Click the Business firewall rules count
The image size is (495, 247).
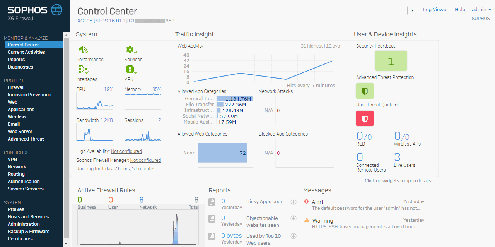[x=80, y=200]
